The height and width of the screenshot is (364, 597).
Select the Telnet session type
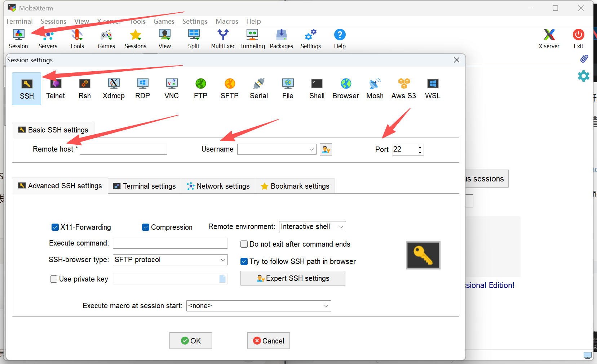tap(56, 89)
